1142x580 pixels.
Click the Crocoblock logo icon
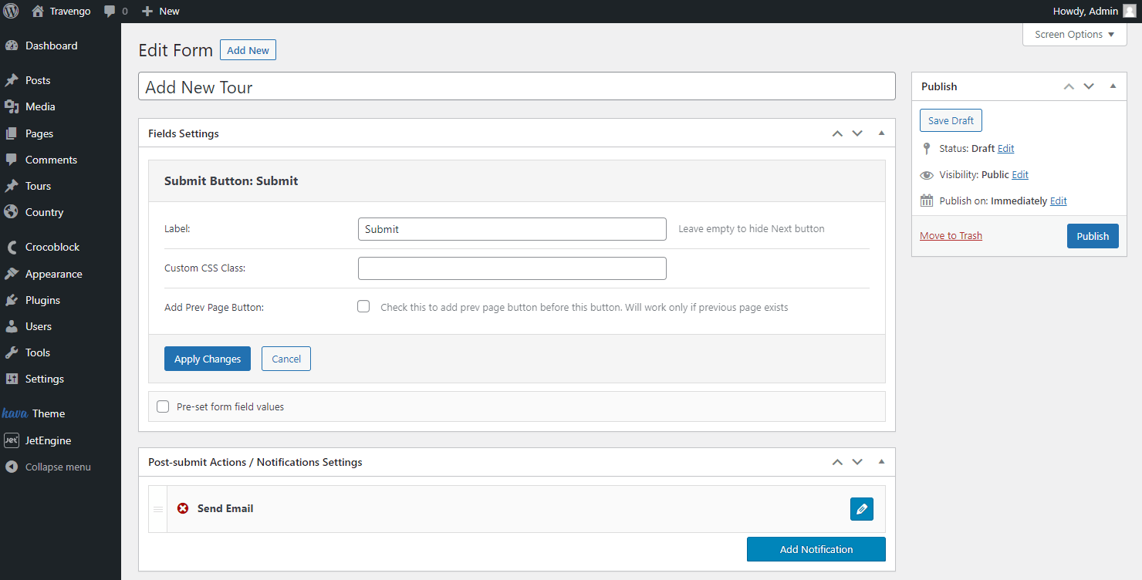pos(12,247)
